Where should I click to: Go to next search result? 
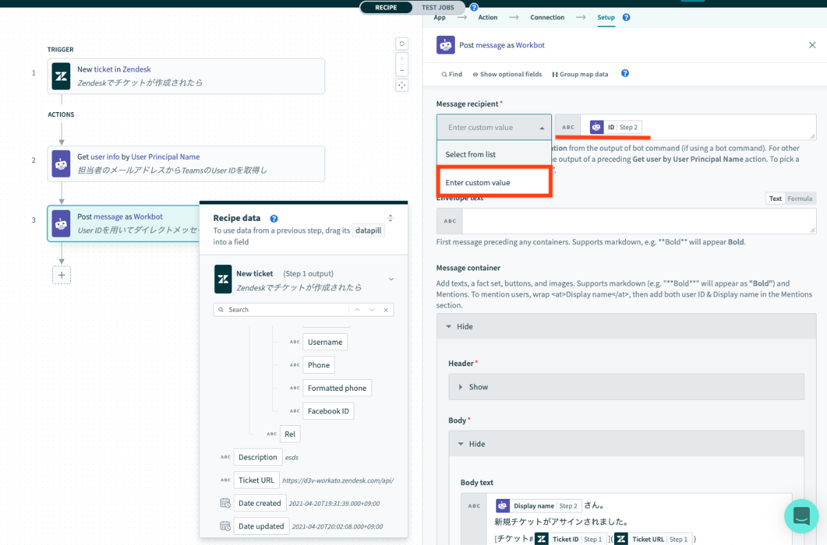pyautogui.click(x=371, y=310)
